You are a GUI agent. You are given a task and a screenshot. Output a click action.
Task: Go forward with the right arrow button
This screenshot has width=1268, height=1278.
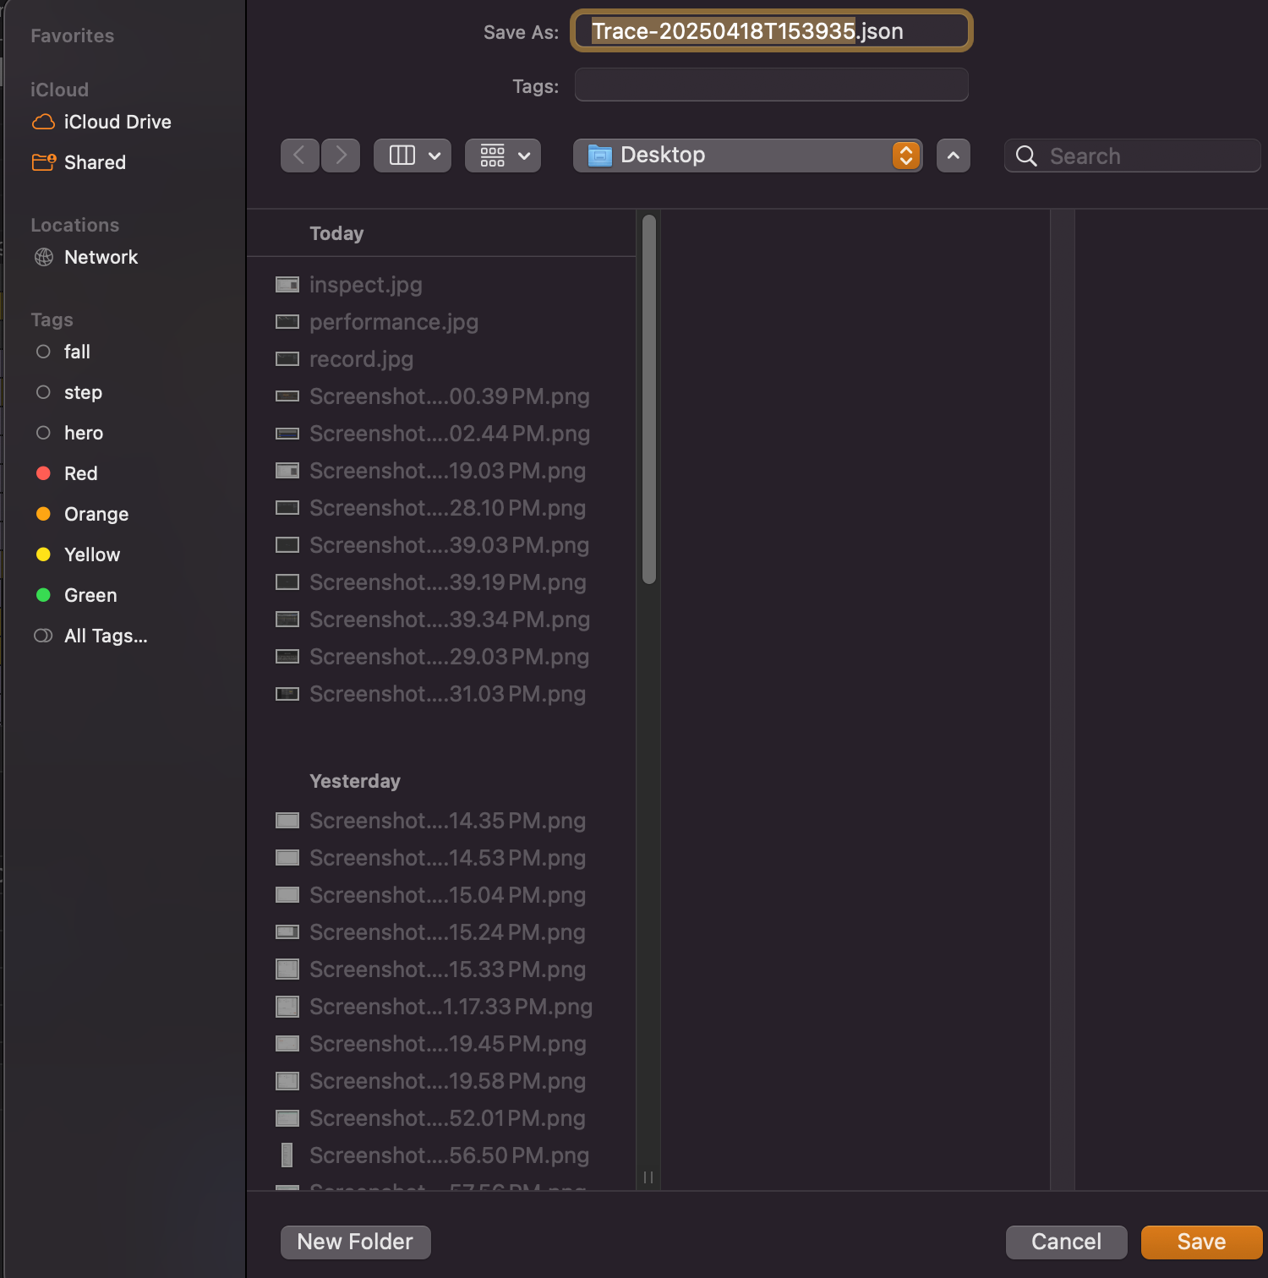(341, 156)
